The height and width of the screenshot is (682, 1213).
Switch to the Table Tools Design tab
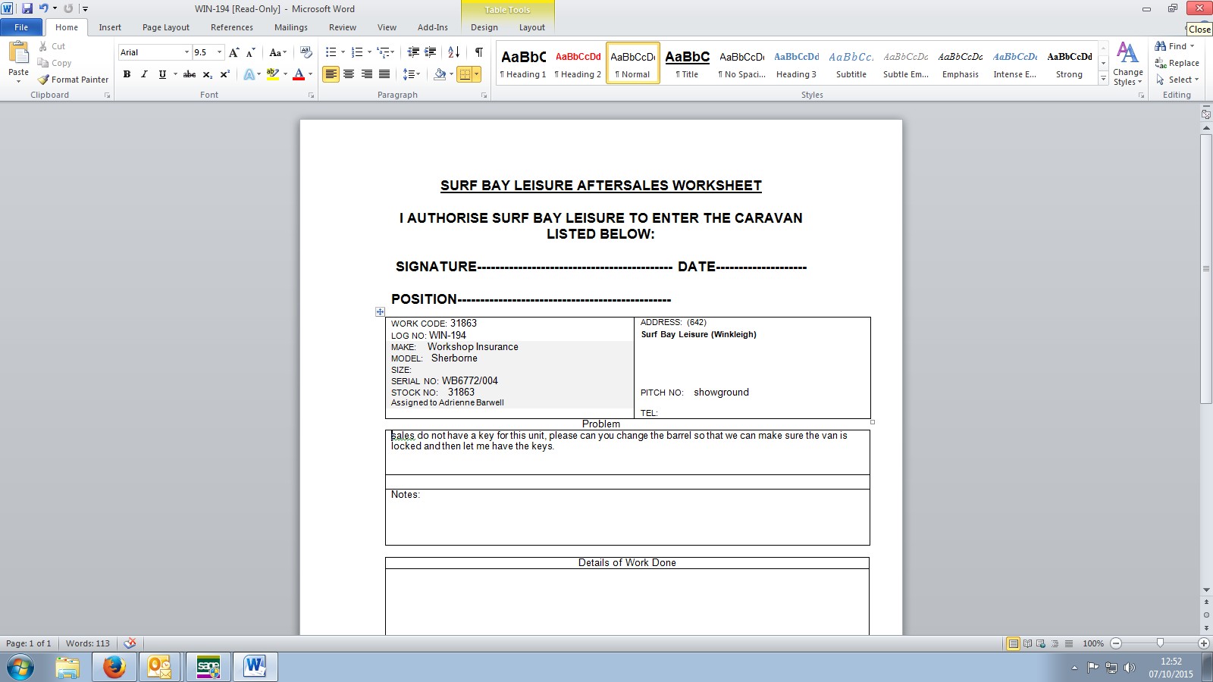coord(484,27)
